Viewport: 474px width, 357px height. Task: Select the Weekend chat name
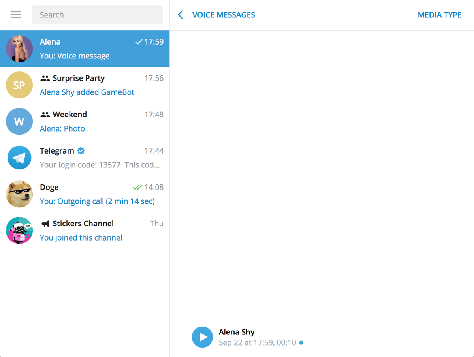click(70, 115)
